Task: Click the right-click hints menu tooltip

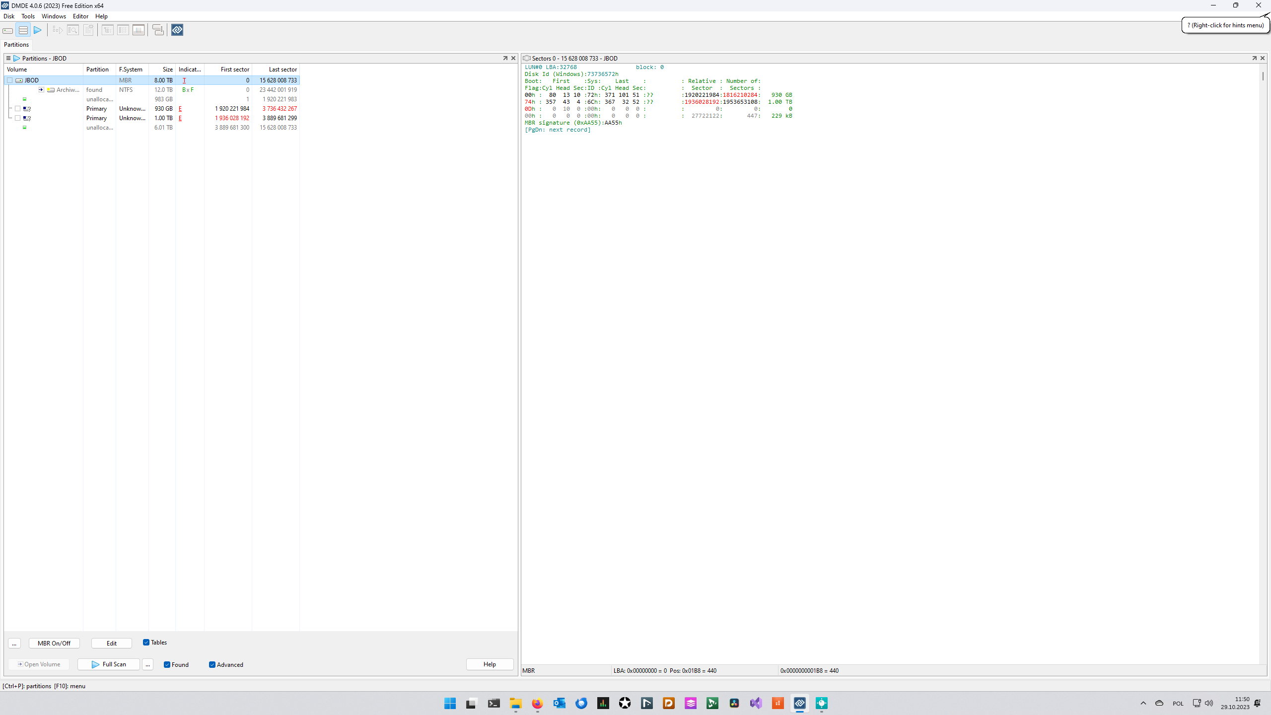Action: pos(1226,25)
